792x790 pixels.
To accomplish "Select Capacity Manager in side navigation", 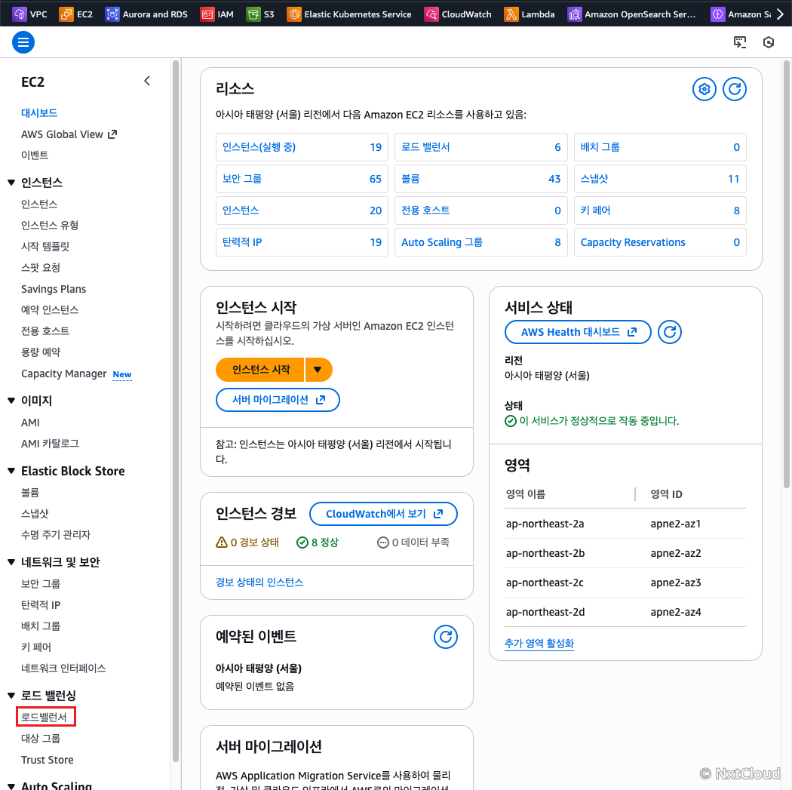I will [x=63, y=373].
